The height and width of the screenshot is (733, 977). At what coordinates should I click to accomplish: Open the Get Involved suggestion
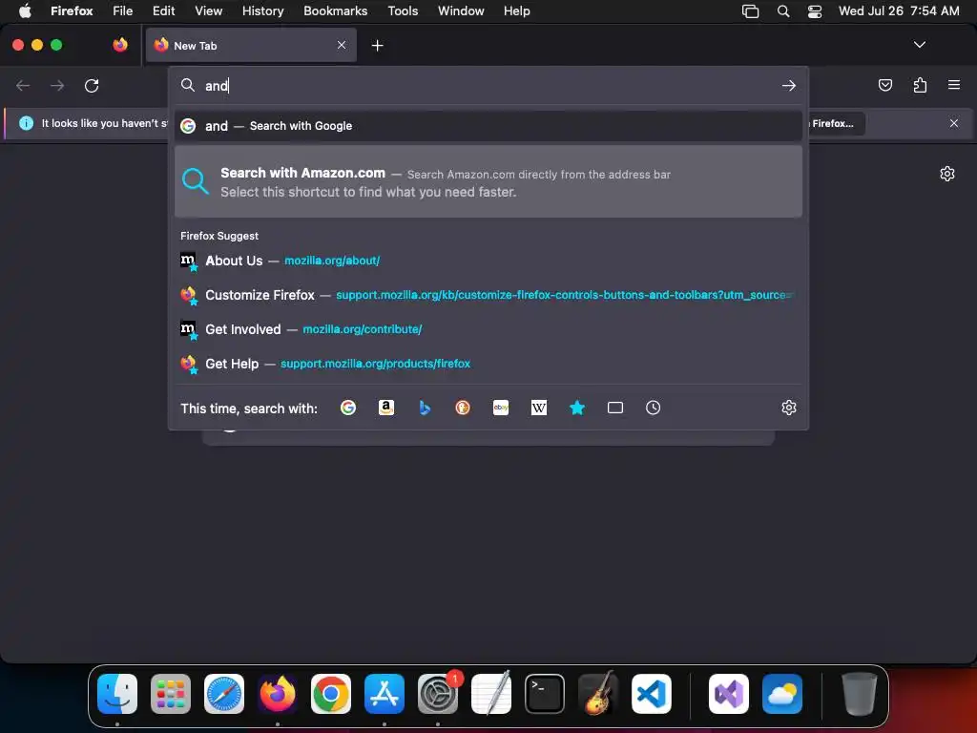coord(488,329)
